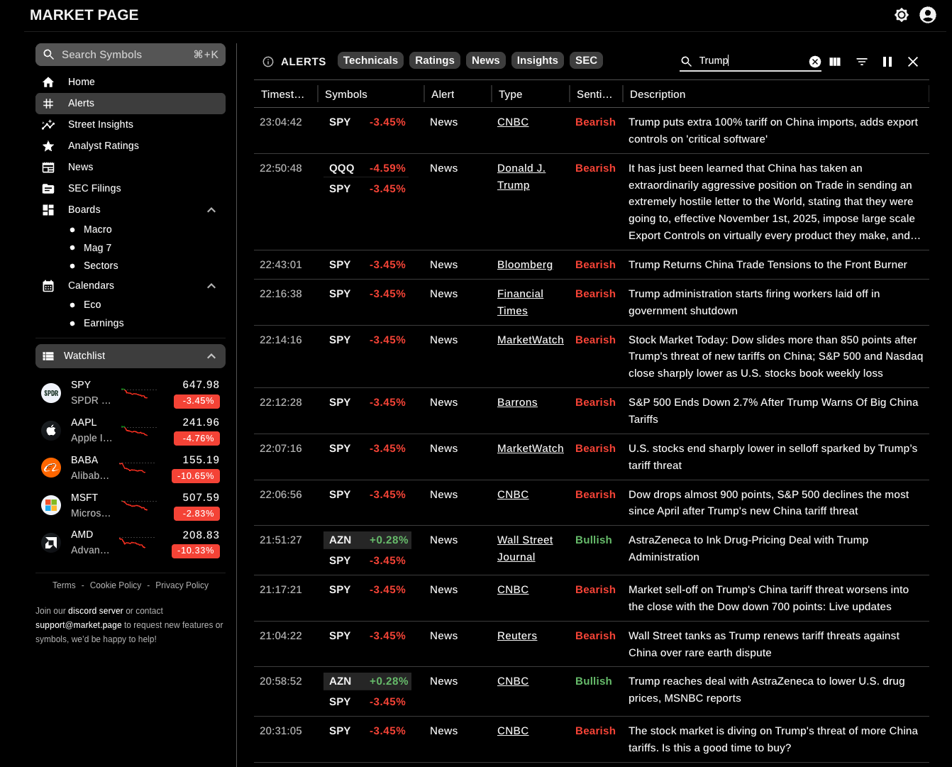Click the Privacy Policy link
952x767 pixels.
pos(182,585)
